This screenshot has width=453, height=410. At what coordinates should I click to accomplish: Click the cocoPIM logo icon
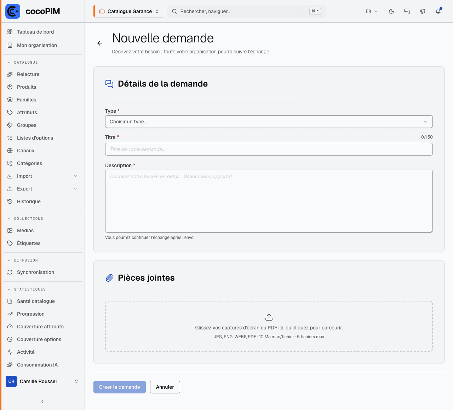point(13,11)
